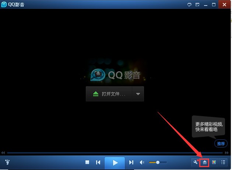The width and height of the screenshot is (232, 170).
Task: Go to the previous track
Action: pos(98,163)
